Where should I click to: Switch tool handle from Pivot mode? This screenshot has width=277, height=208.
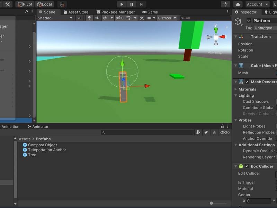coord(25,4)
